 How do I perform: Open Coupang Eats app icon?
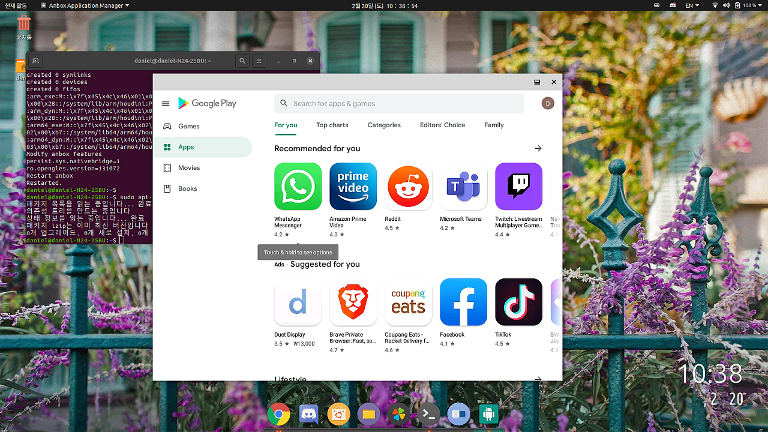pos(408,302)
